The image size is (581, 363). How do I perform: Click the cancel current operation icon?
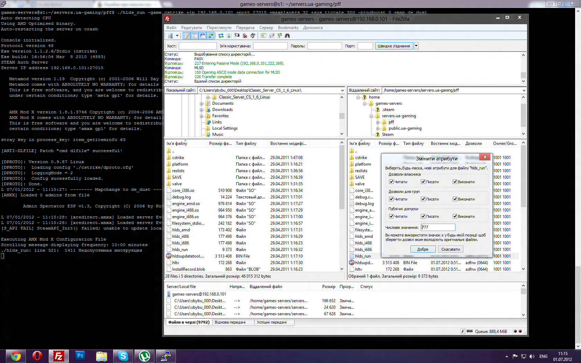click(x=237, y=36)
